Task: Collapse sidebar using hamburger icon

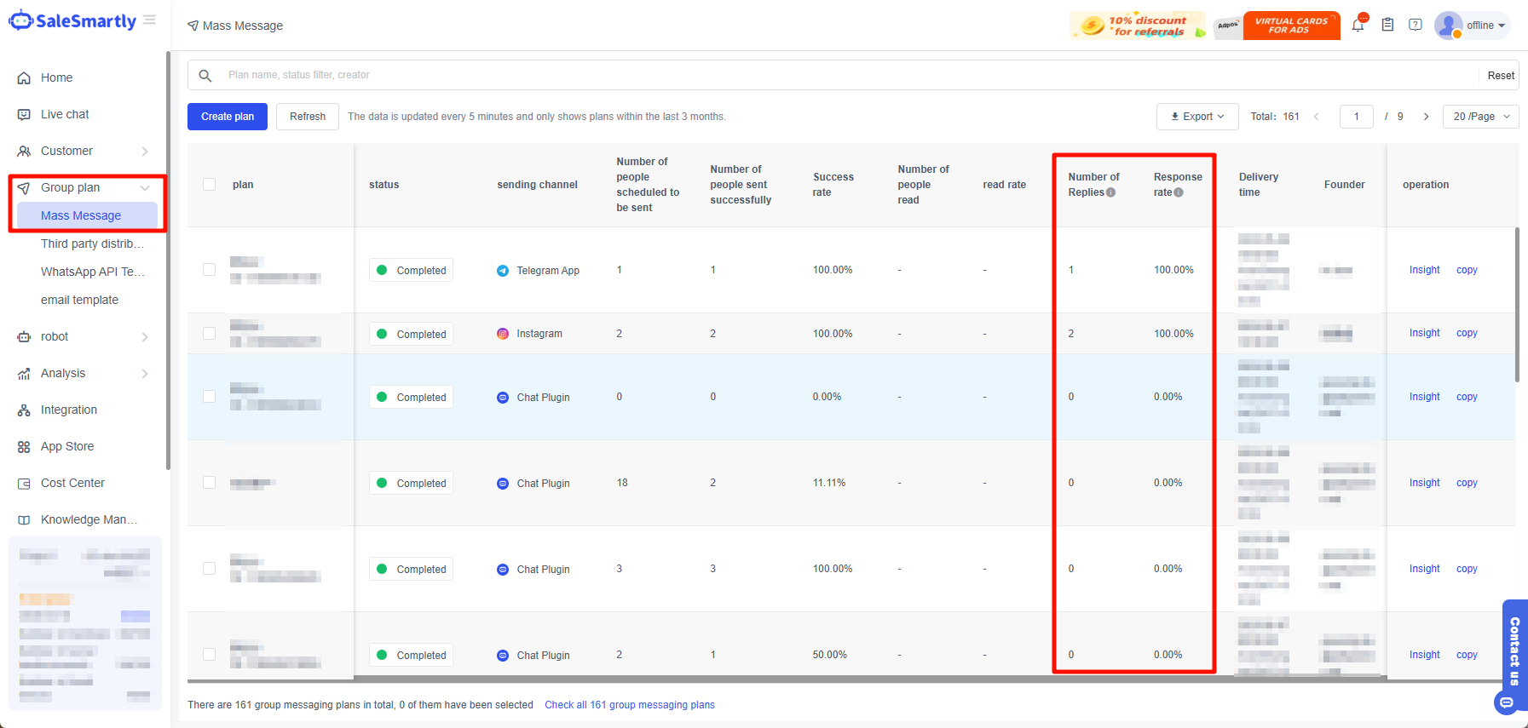Action: pyautogui.click(x=149, y=20)
